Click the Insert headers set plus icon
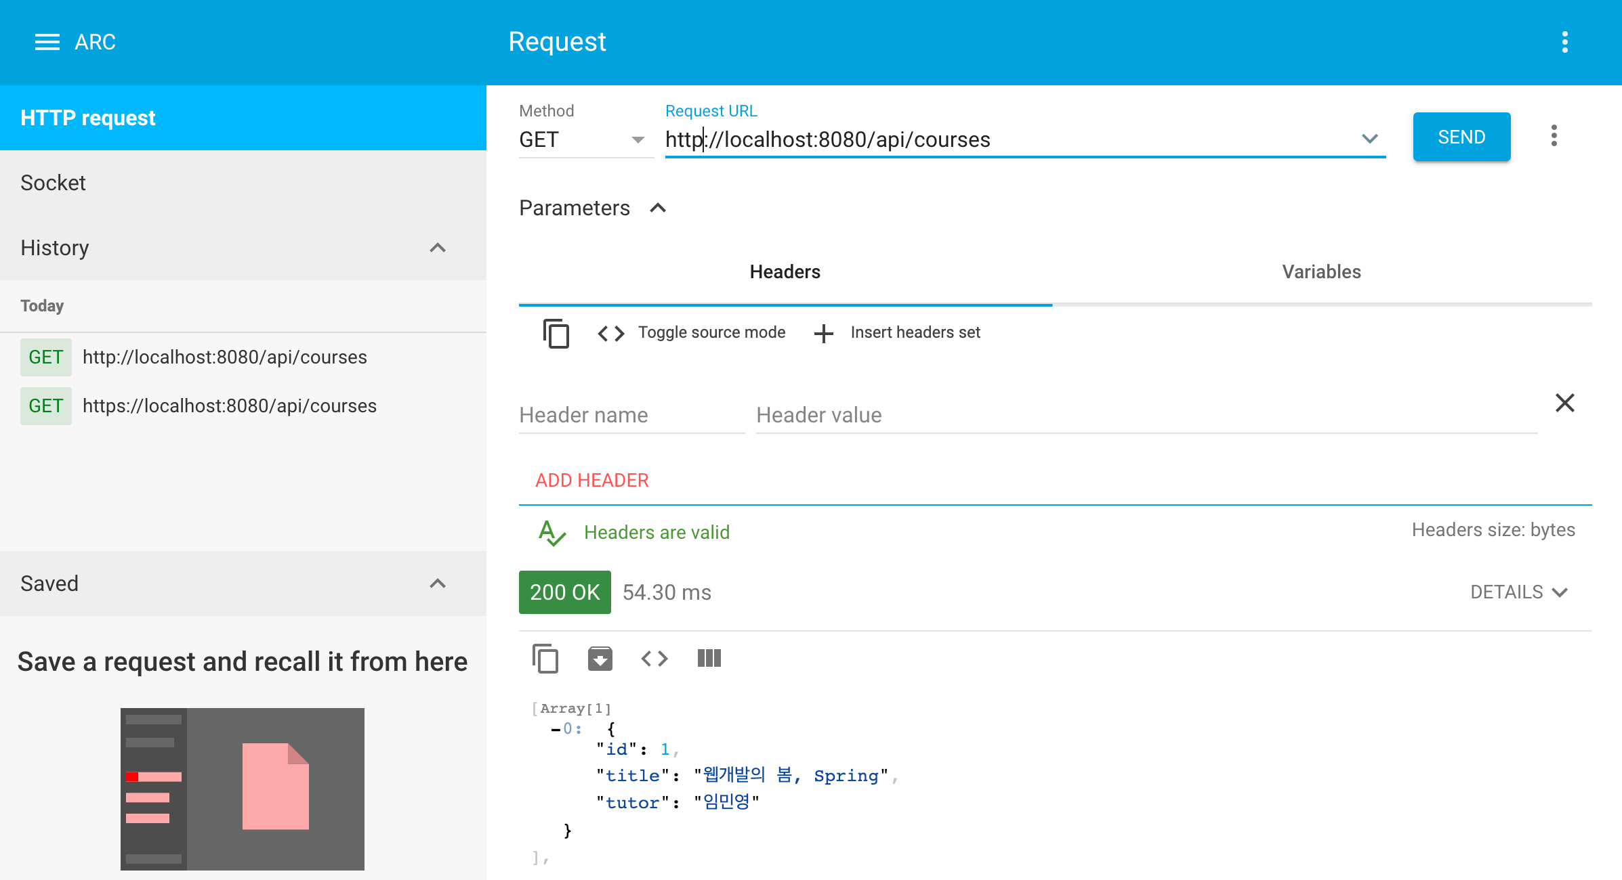Image resolution: width=1622 pixels, height=880 pixels. pyautogui.click(x=823, y=333)
